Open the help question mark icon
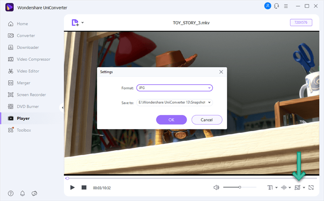 click(11, 193)
